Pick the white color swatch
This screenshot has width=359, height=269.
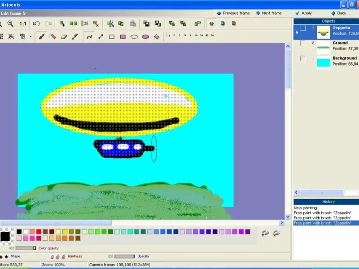click(26, 232)
